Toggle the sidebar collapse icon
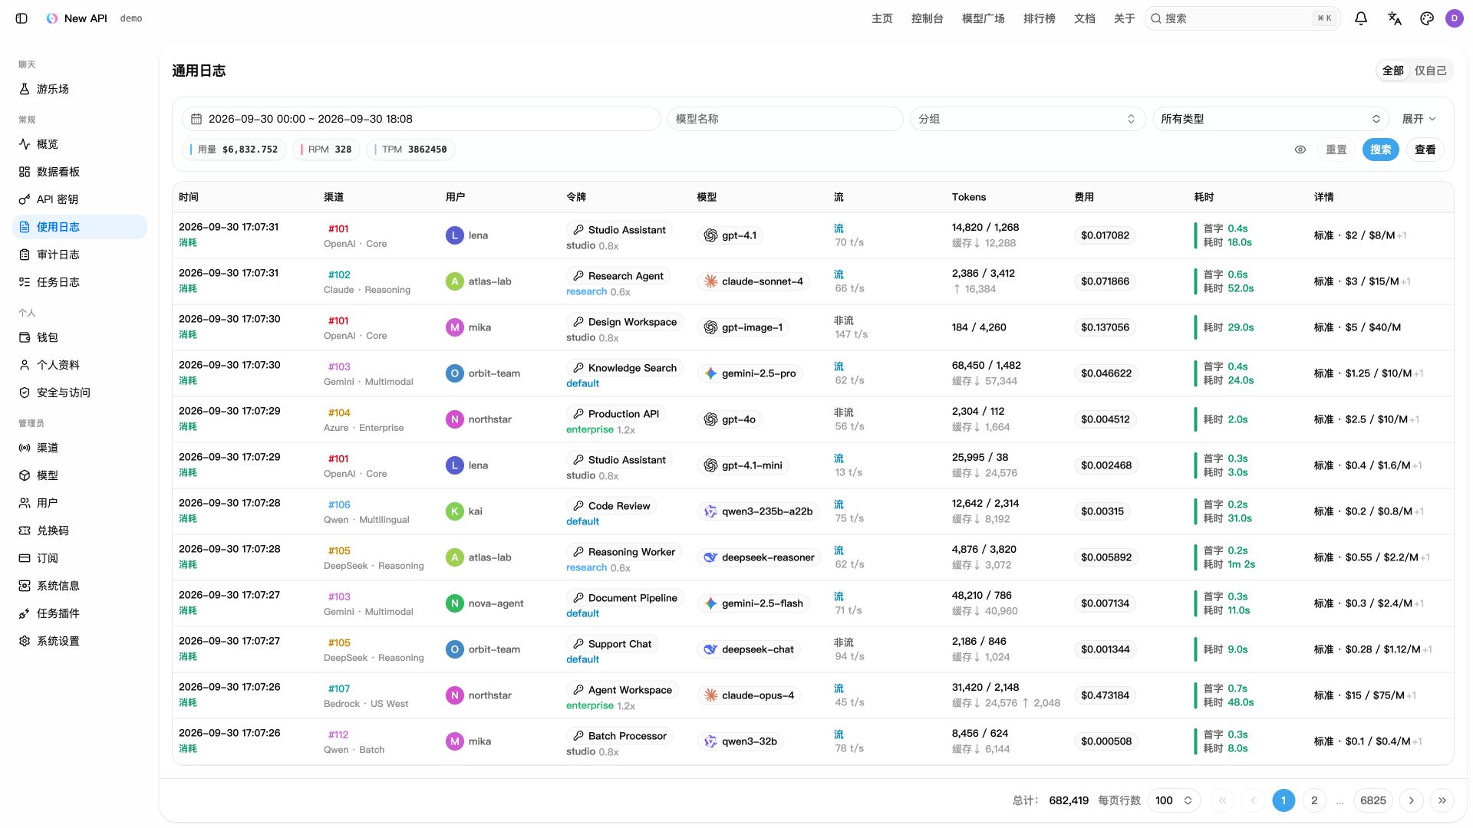Viewport: 1473px width, 828px height. tap(21, 18)
